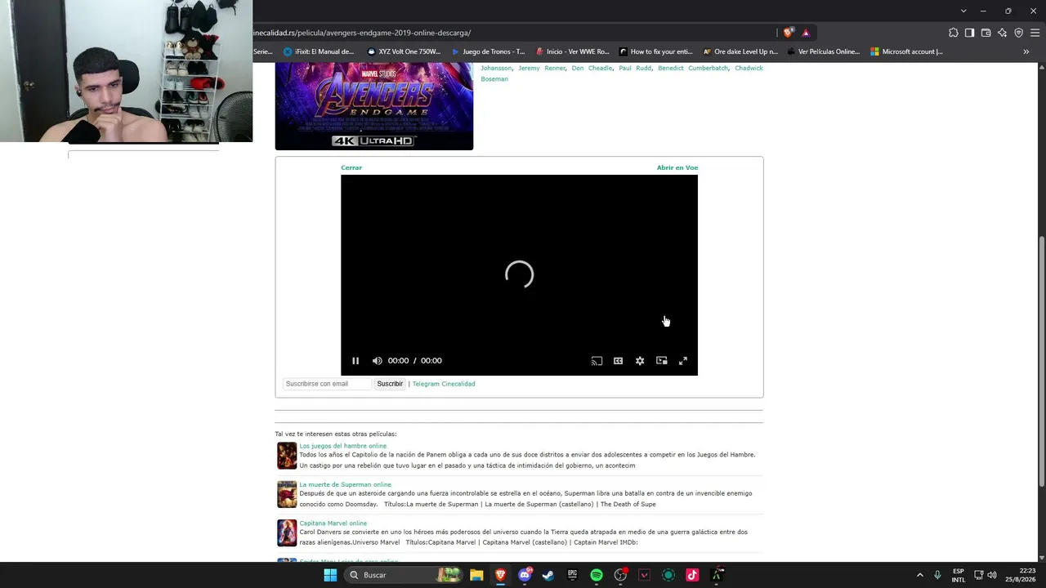This screenshot has height=588, width=1046.
Task: Open 'Capitana Marvel online' link
Action: coord(333,523)
